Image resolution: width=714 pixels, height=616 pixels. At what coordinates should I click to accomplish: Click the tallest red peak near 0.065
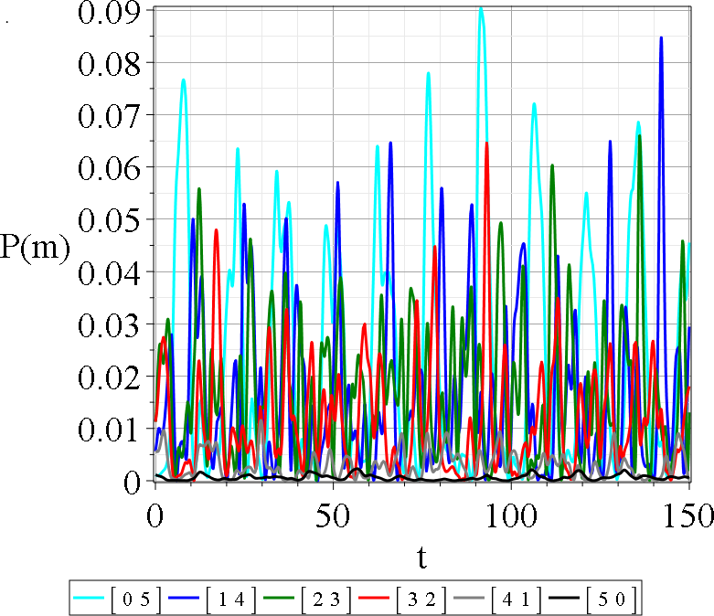click(486, 143)
